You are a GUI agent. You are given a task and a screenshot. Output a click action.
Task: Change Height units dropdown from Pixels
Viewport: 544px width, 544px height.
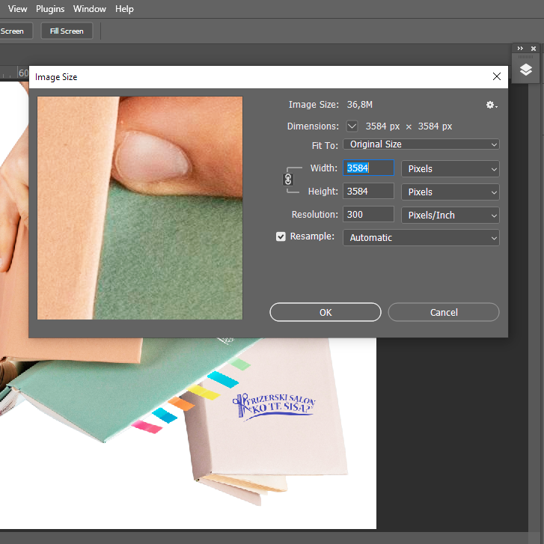[x=450, y=192]
